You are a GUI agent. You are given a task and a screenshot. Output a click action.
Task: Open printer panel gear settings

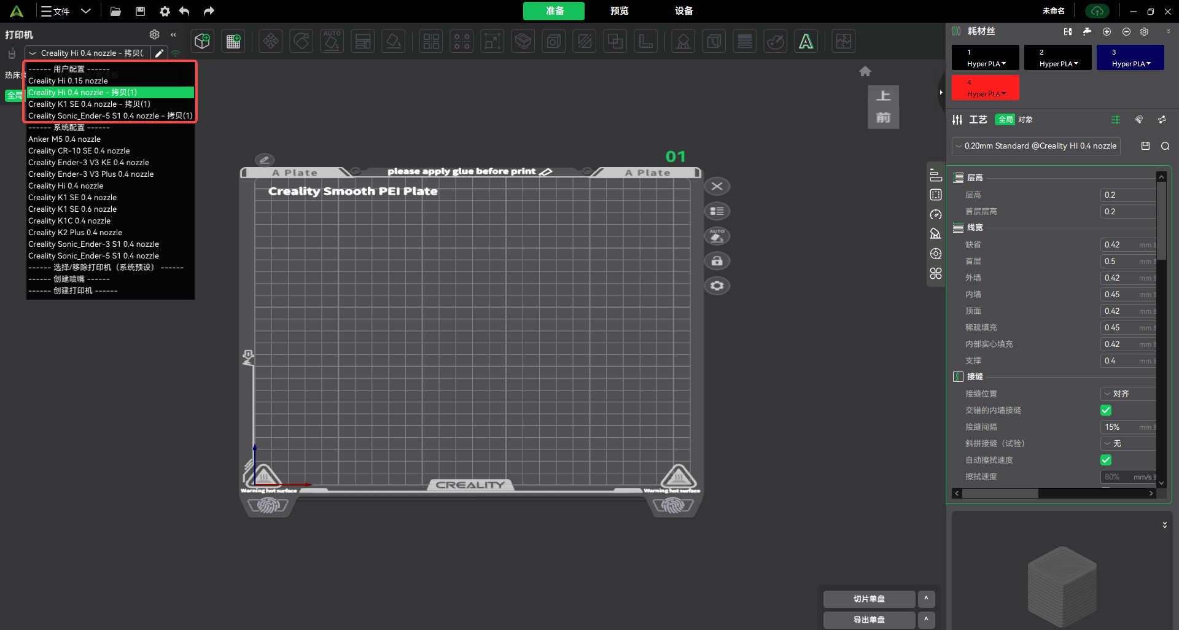pos(155,34)
